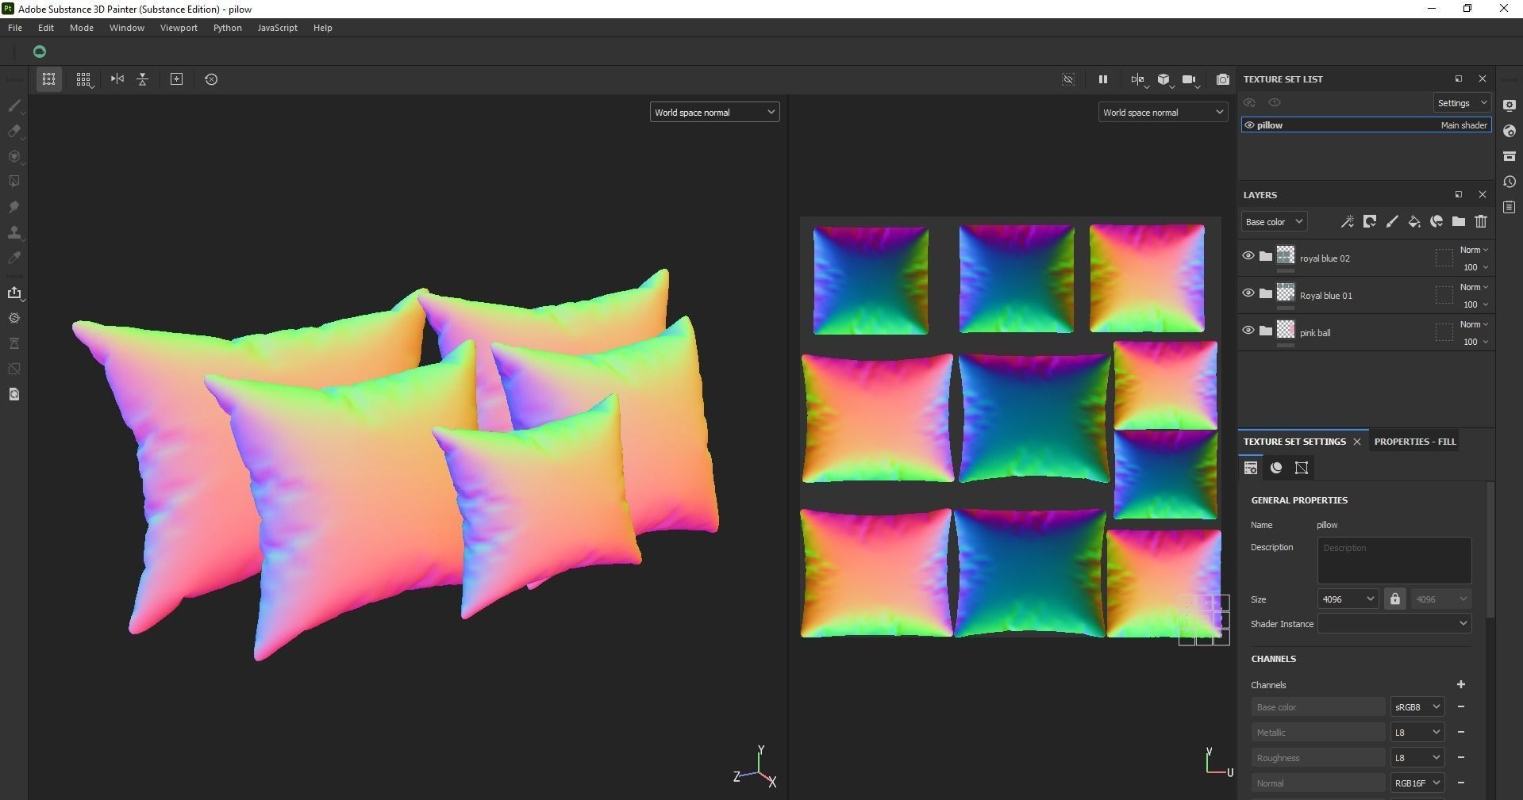
Task: Click the reload resources icon at sidebar bottom
Action: [14, 394]
